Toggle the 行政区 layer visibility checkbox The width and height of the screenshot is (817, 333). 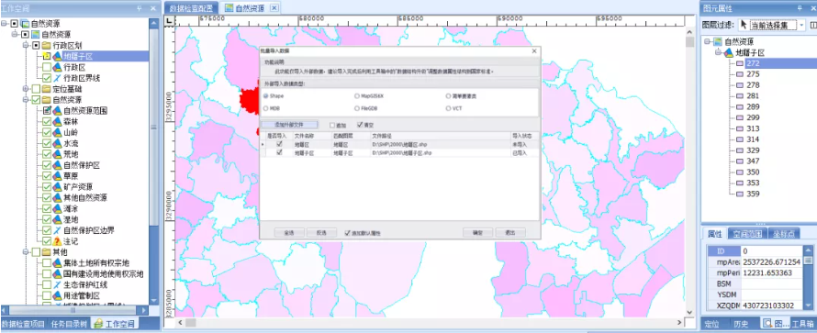click(x=47, y=67)
